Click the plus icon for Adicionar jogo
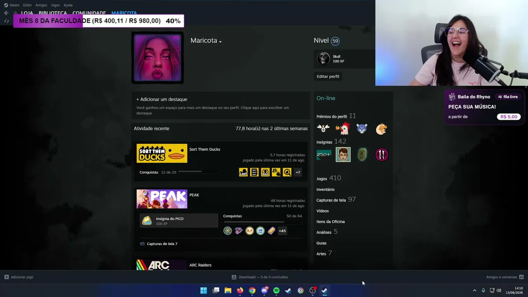528x297 pixels. click(6, 277)
